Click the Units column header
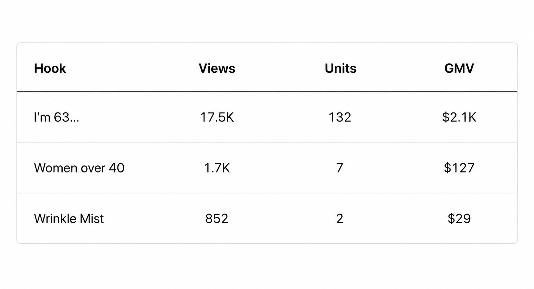 pyautogui.click(x=340, y=68)
